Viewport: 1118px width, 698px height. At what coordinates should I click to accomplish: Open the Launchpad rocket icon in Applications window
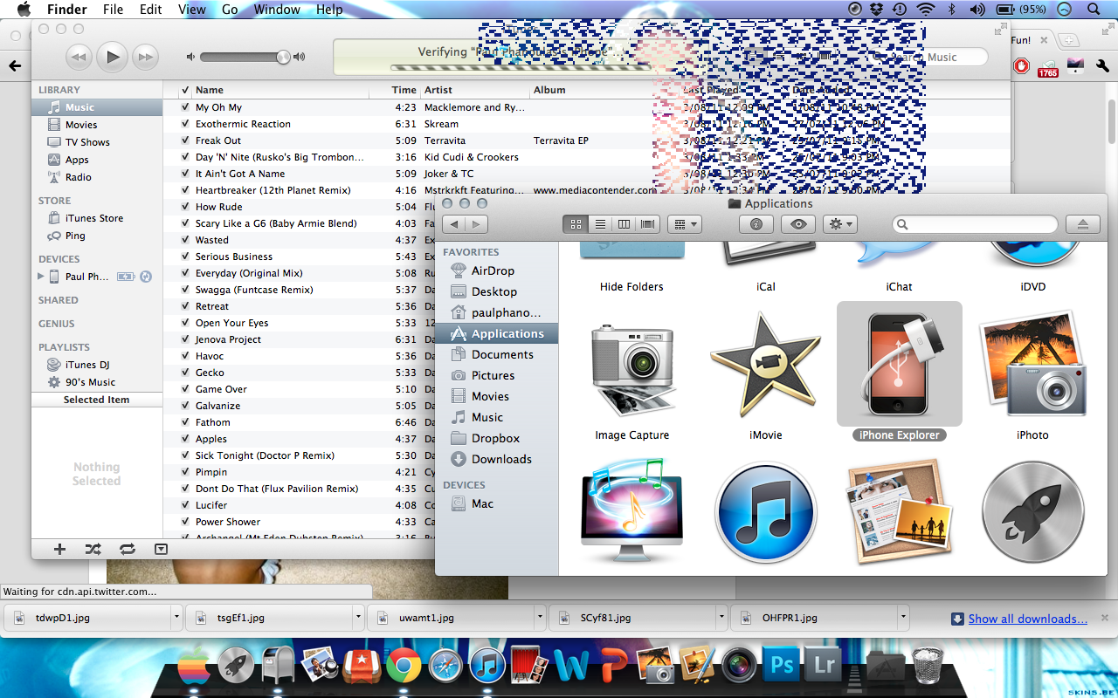coord(1032,514)
